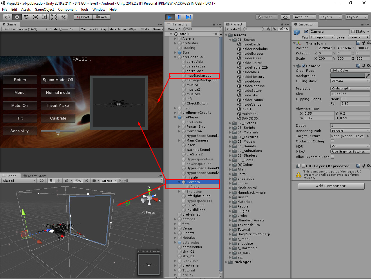
Task: Select the Rect Transform tool
Action: (44, 17)
